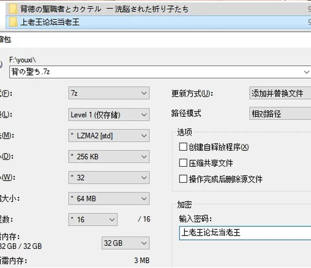Click the 输入密码: label
311x268 pixels.
(195, 219)
